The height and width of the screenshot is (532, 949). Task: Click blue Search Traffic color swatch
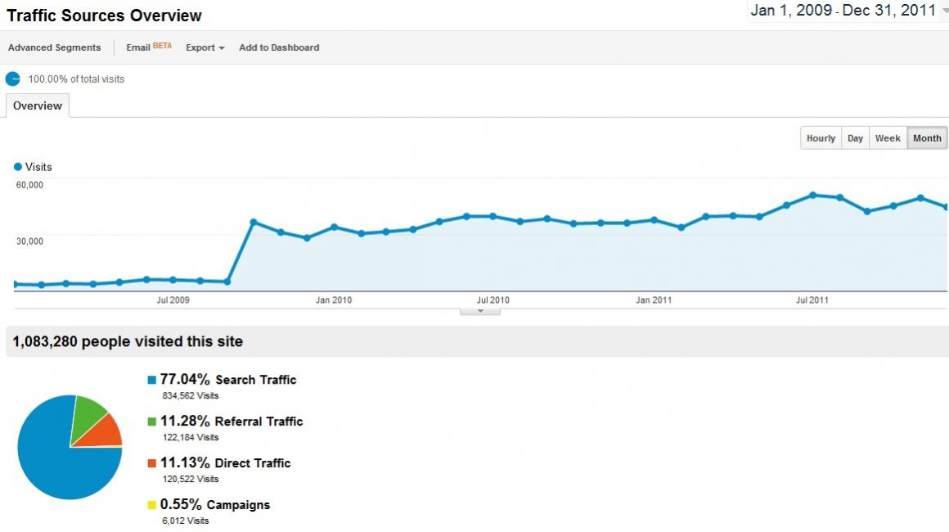coord(152,380)
